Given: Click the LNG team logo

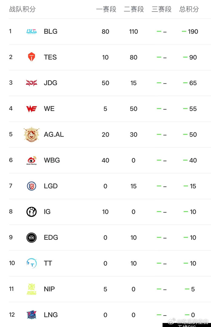Looking at the screenshot, I should click(x=32, y=315).
